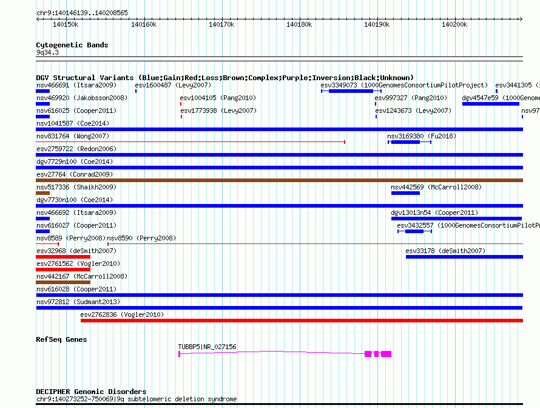Select the nsv831764 red loss line
This screenshot has width=540, height=408.
(x=191, y=141)
